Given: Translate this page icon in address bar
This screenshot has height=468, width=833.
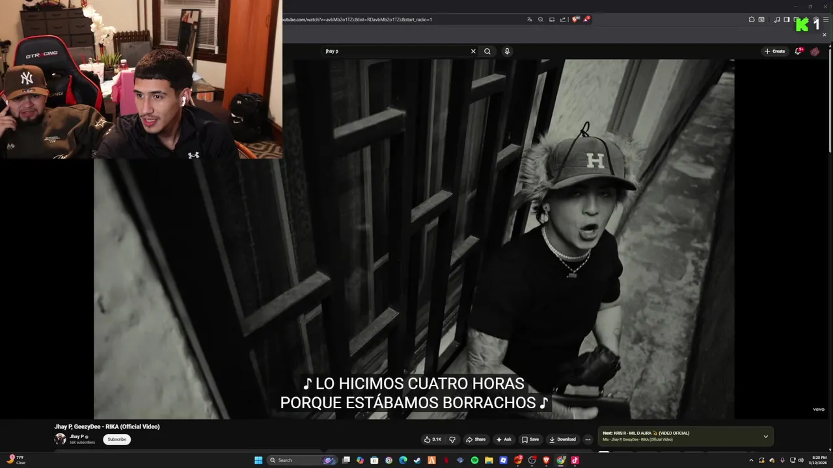Looking at the screenshot, I should [x=530, y=19].
